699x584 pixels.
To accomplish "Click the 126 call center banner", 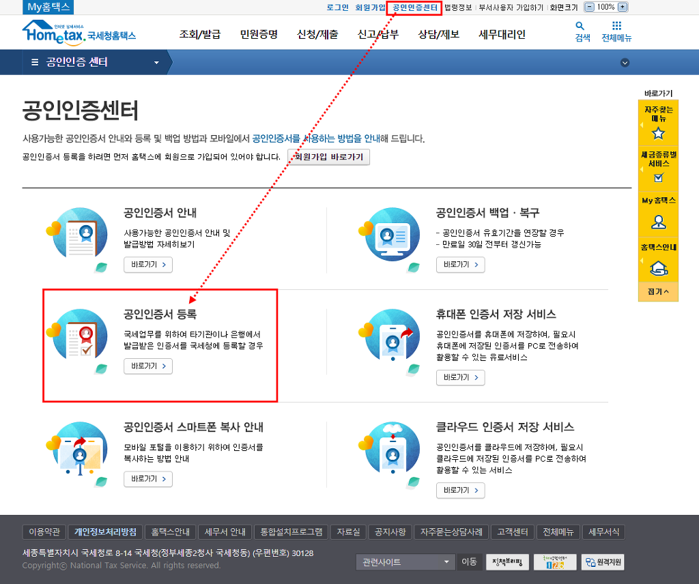I will click(555, 562).
